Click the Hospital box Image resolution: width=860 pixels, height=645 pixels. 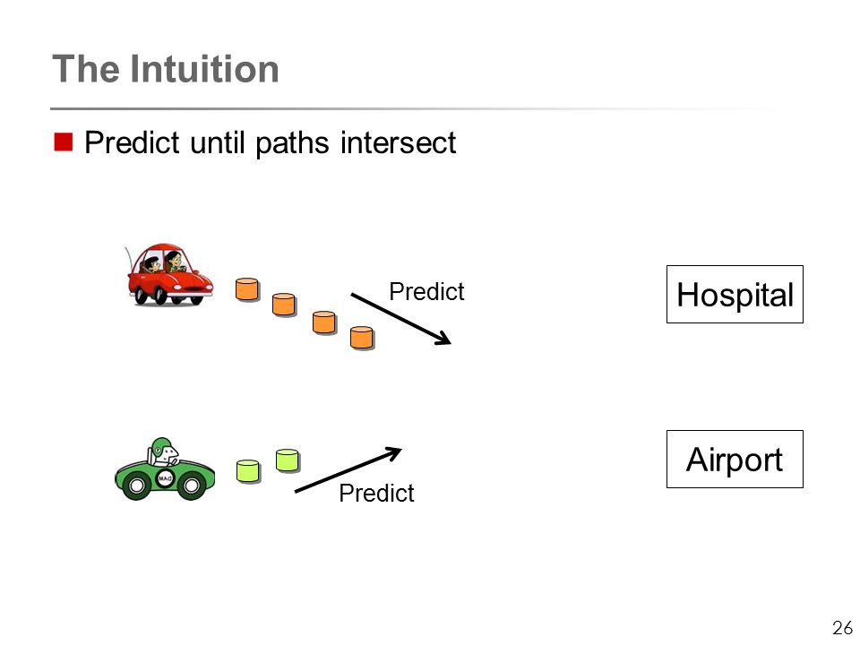[735, 295]
